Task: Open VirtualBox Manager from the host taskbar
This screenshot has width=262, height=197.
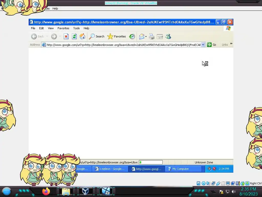Action: (x=85, y=191)
